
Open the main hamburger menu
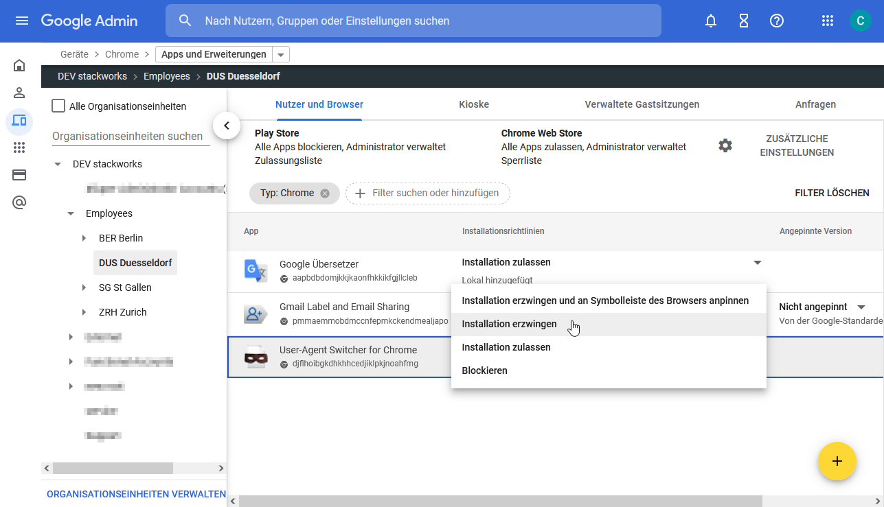tap(22, 21)
